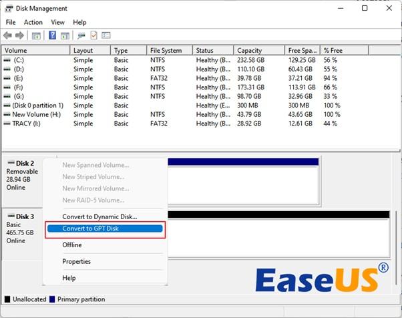Sort by the File System column header
Image resolution: width=402 pixels, height=318 pixels.
(x=166, y=50)
